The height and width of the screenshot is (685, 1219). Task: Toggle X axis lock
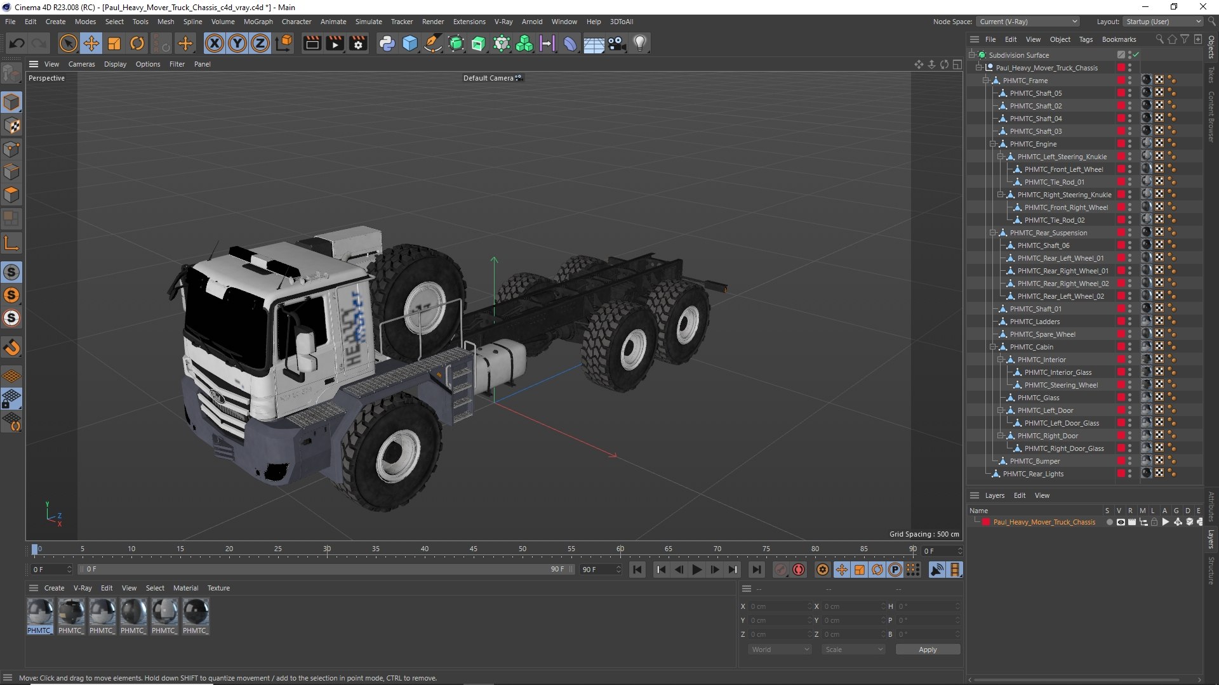point(215,43)
